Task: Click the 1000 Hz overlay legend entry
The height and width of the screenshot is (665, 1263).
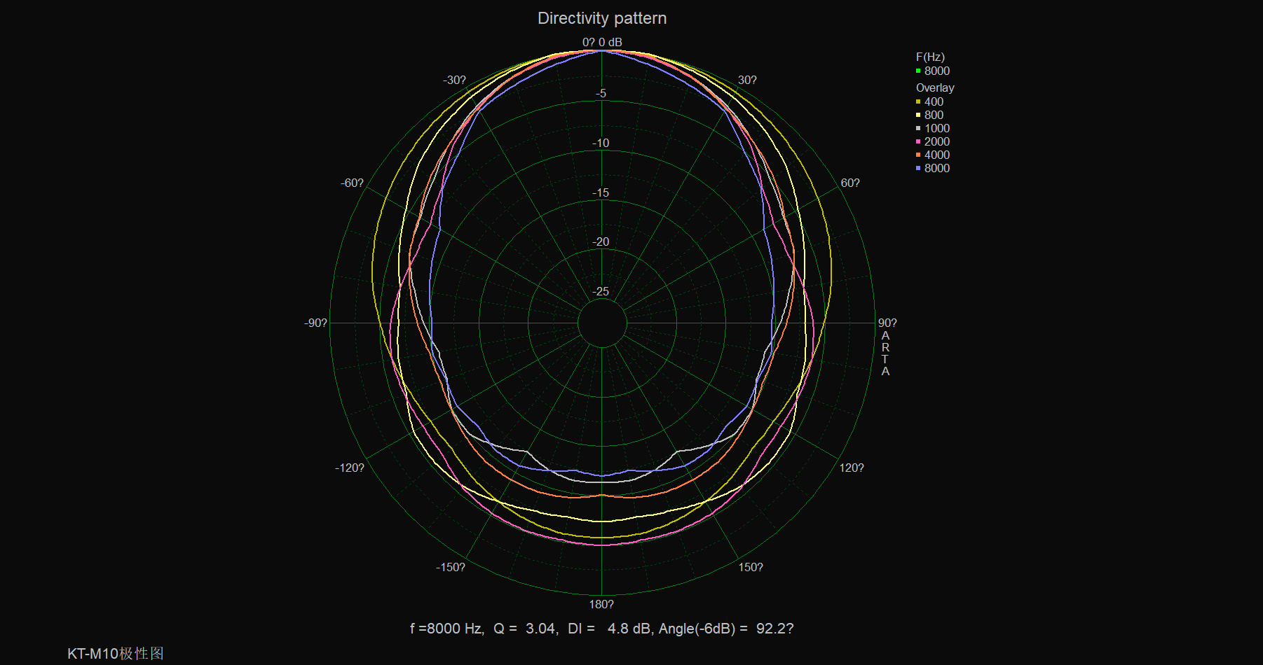Action: point(936,128)
